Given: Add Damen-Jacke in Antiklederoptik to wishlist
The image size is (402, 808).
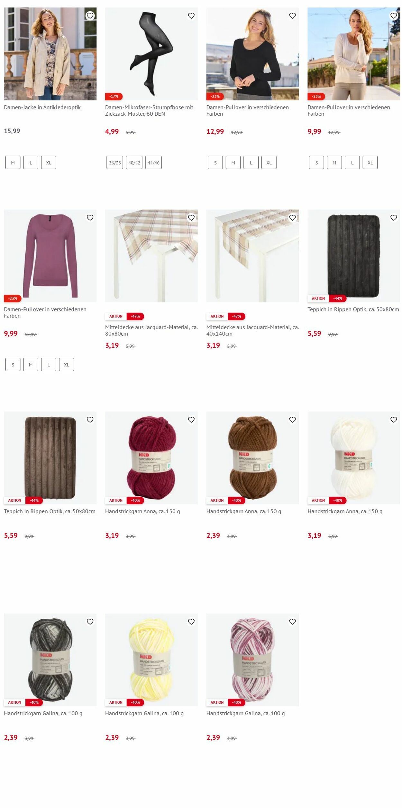Looking at the screenshot, I should [x=90, y=15].
